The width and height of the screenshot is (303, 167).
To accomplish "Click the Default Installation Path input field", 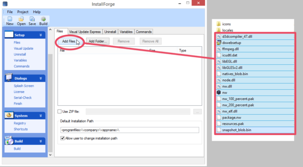I will [x=130, y=130].
